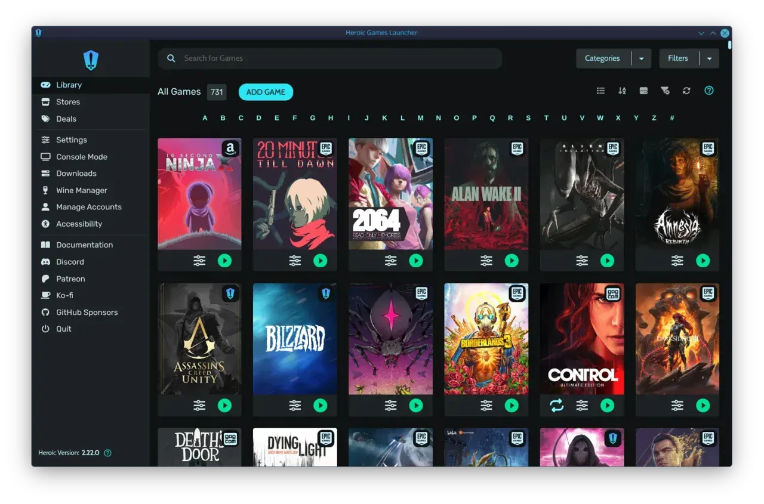Open Manage Accounts
Viewport: 764px width, 504px height.
[x=91, y=207]
